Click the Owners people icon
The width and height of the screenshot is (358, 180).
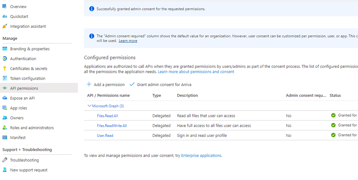pos(5,118)
